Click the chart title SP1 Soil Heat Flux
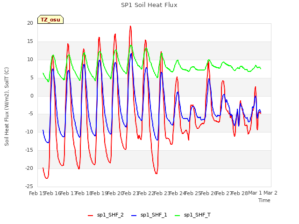This screenshot has width=299, height=224. click(149, 5)
